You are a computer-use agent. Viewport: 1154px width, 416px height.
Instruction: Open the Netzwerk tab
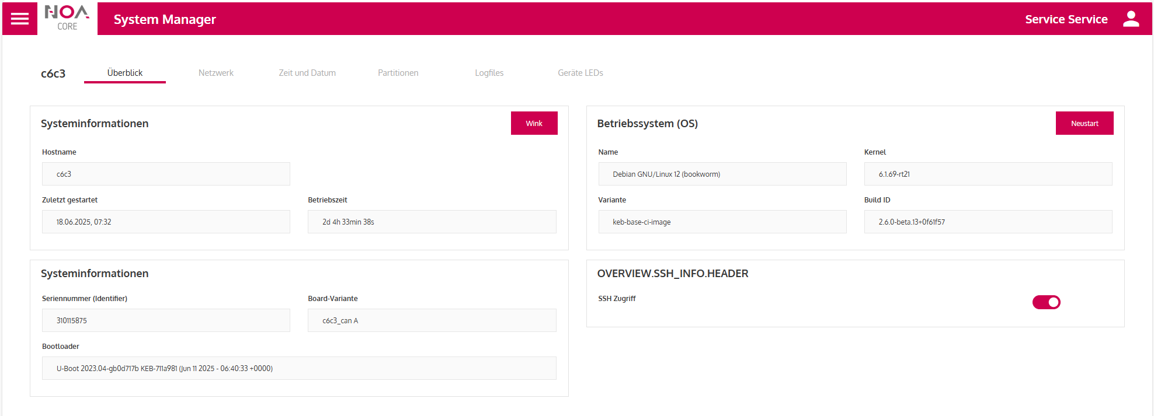(x=216, y=73)
